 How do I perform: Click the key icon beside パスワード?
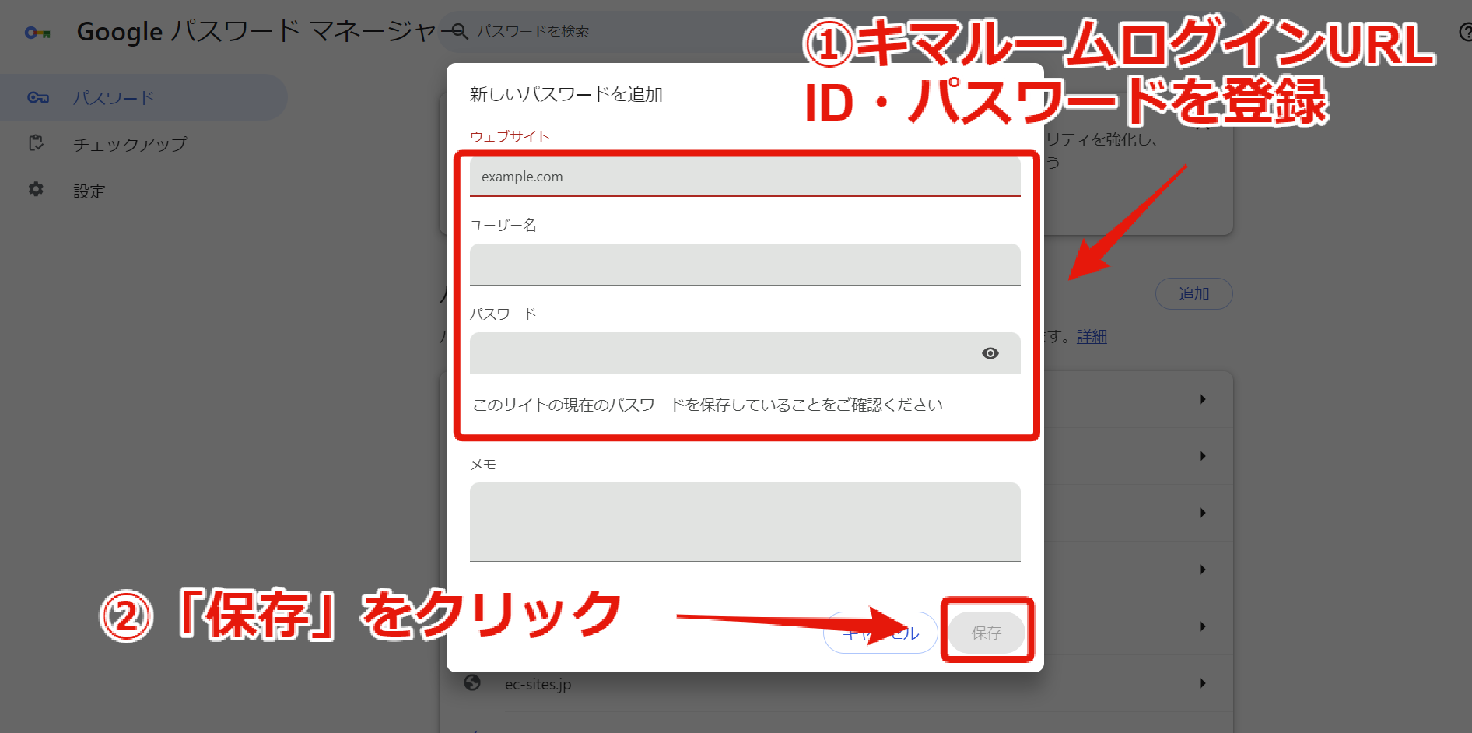point(38,97)
